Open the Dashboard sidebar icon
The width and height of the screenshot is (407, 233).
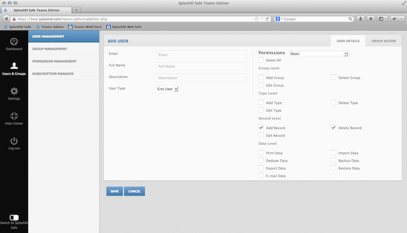[x=14, y=42]
